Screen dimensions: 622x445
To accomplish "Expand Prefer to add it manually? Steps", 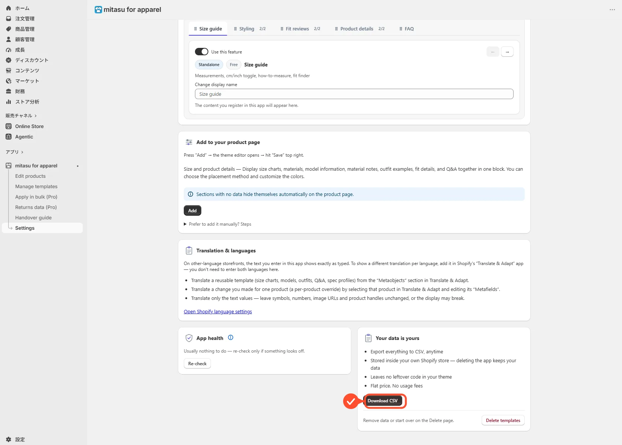I will coord(218,224).
